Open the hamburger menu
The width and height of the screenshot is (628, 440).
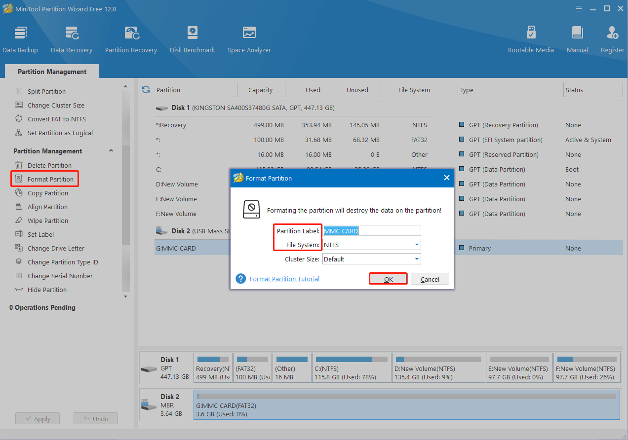(x=579, y=8)
